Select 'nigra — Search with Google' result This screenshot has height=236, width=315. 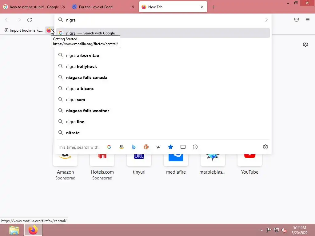click(163, 33)
